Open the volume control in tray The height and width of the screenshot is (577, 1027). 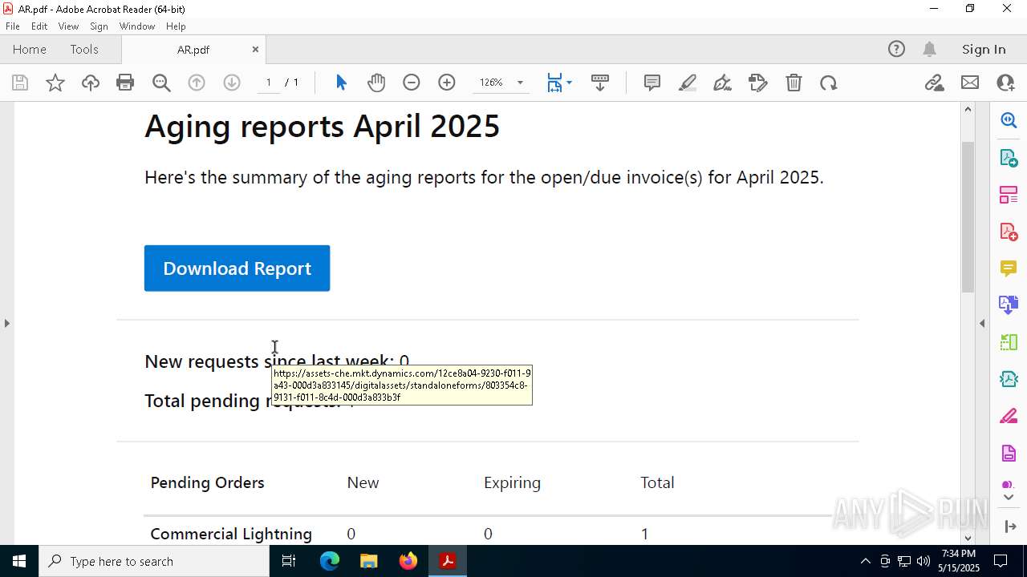click(x=923, y=561)
